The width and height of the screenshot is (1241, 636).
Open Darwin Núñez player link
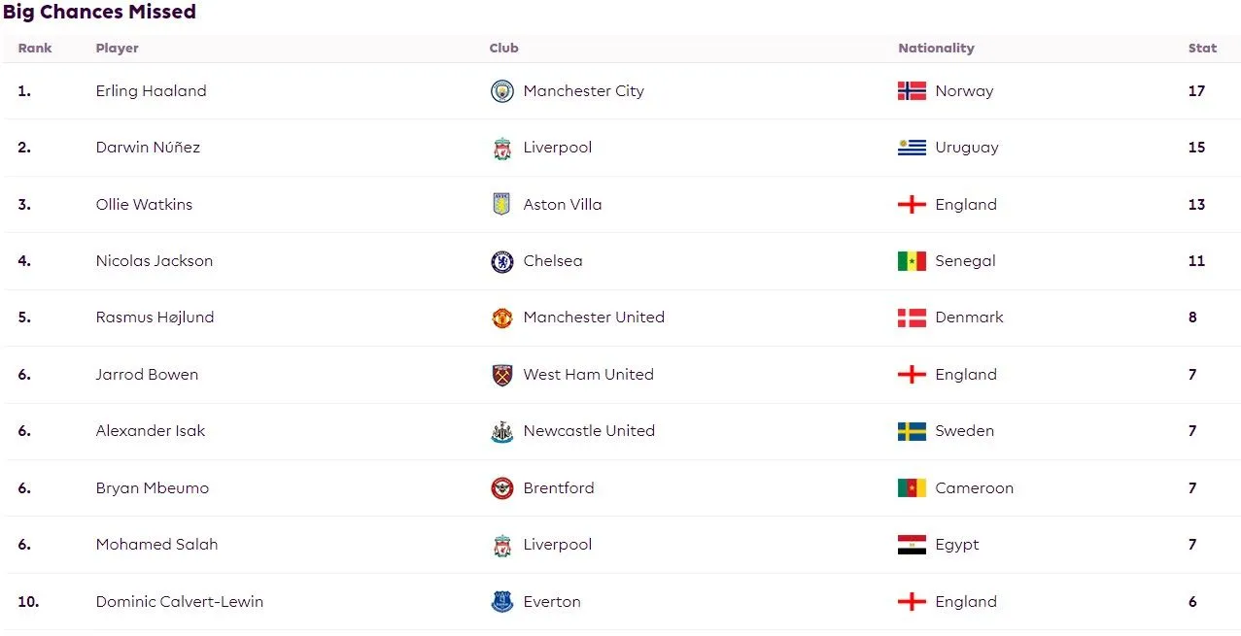point(148,148)
